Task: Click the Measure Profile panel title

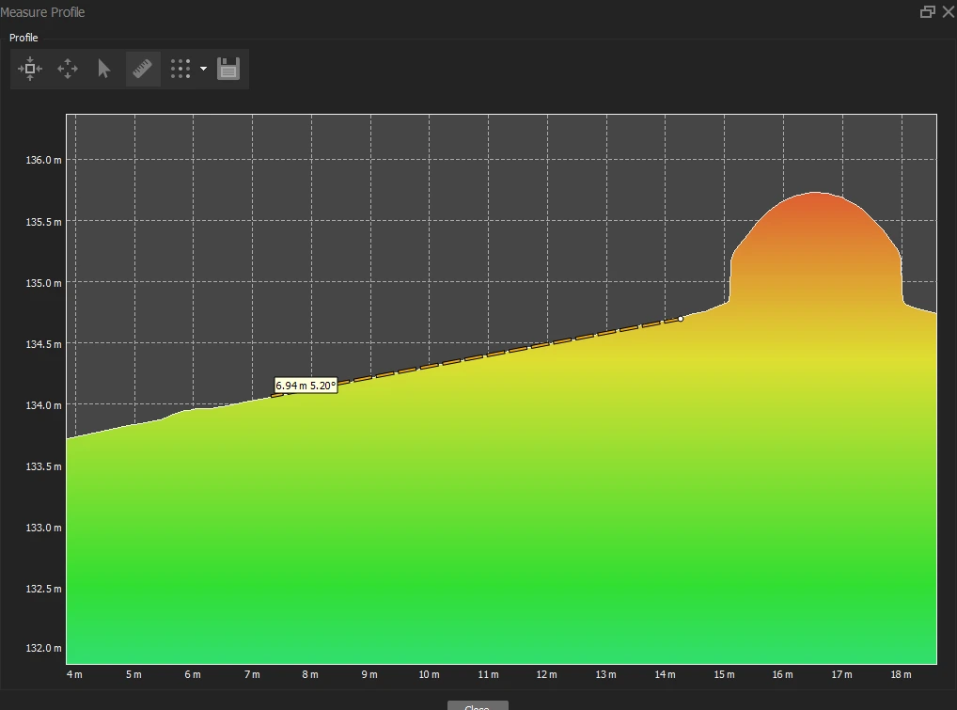Action: tap(42, 12)
